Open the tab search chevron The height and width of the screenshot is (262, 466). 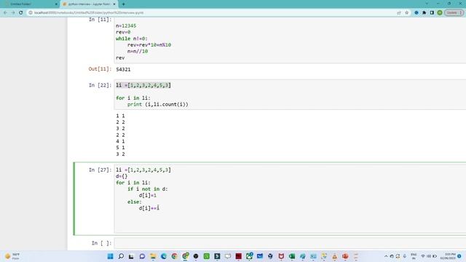[x=427, y=4]
